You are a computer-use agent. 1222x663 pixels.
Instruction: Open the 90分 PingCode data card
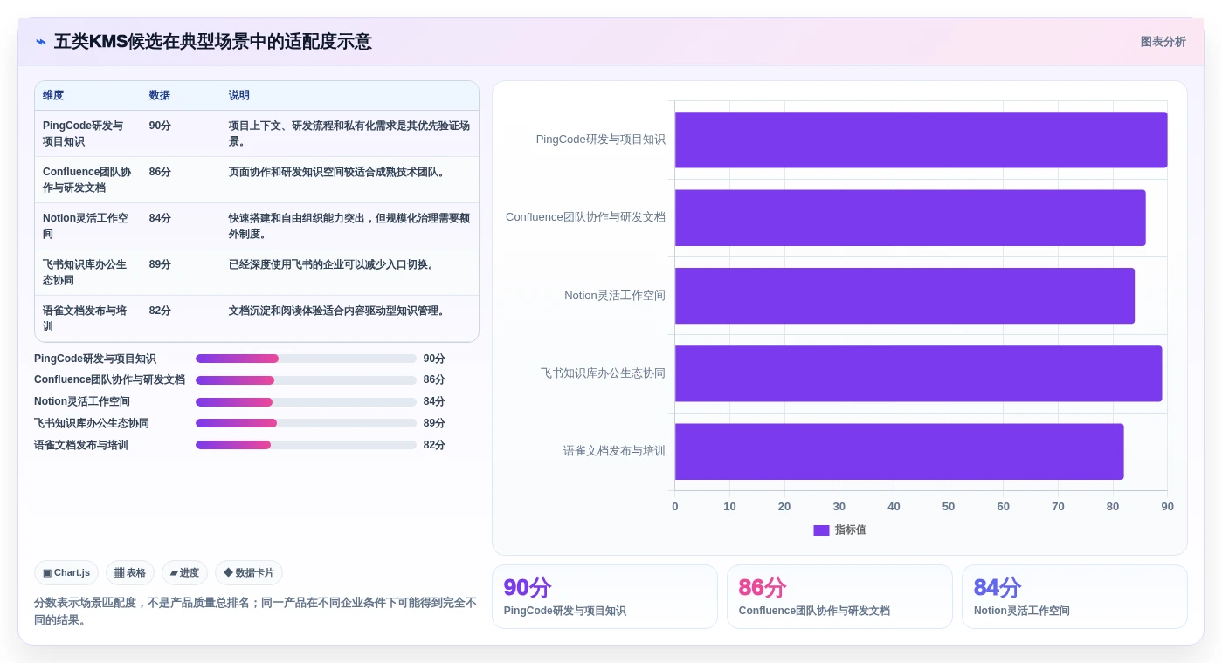[604, 597]
